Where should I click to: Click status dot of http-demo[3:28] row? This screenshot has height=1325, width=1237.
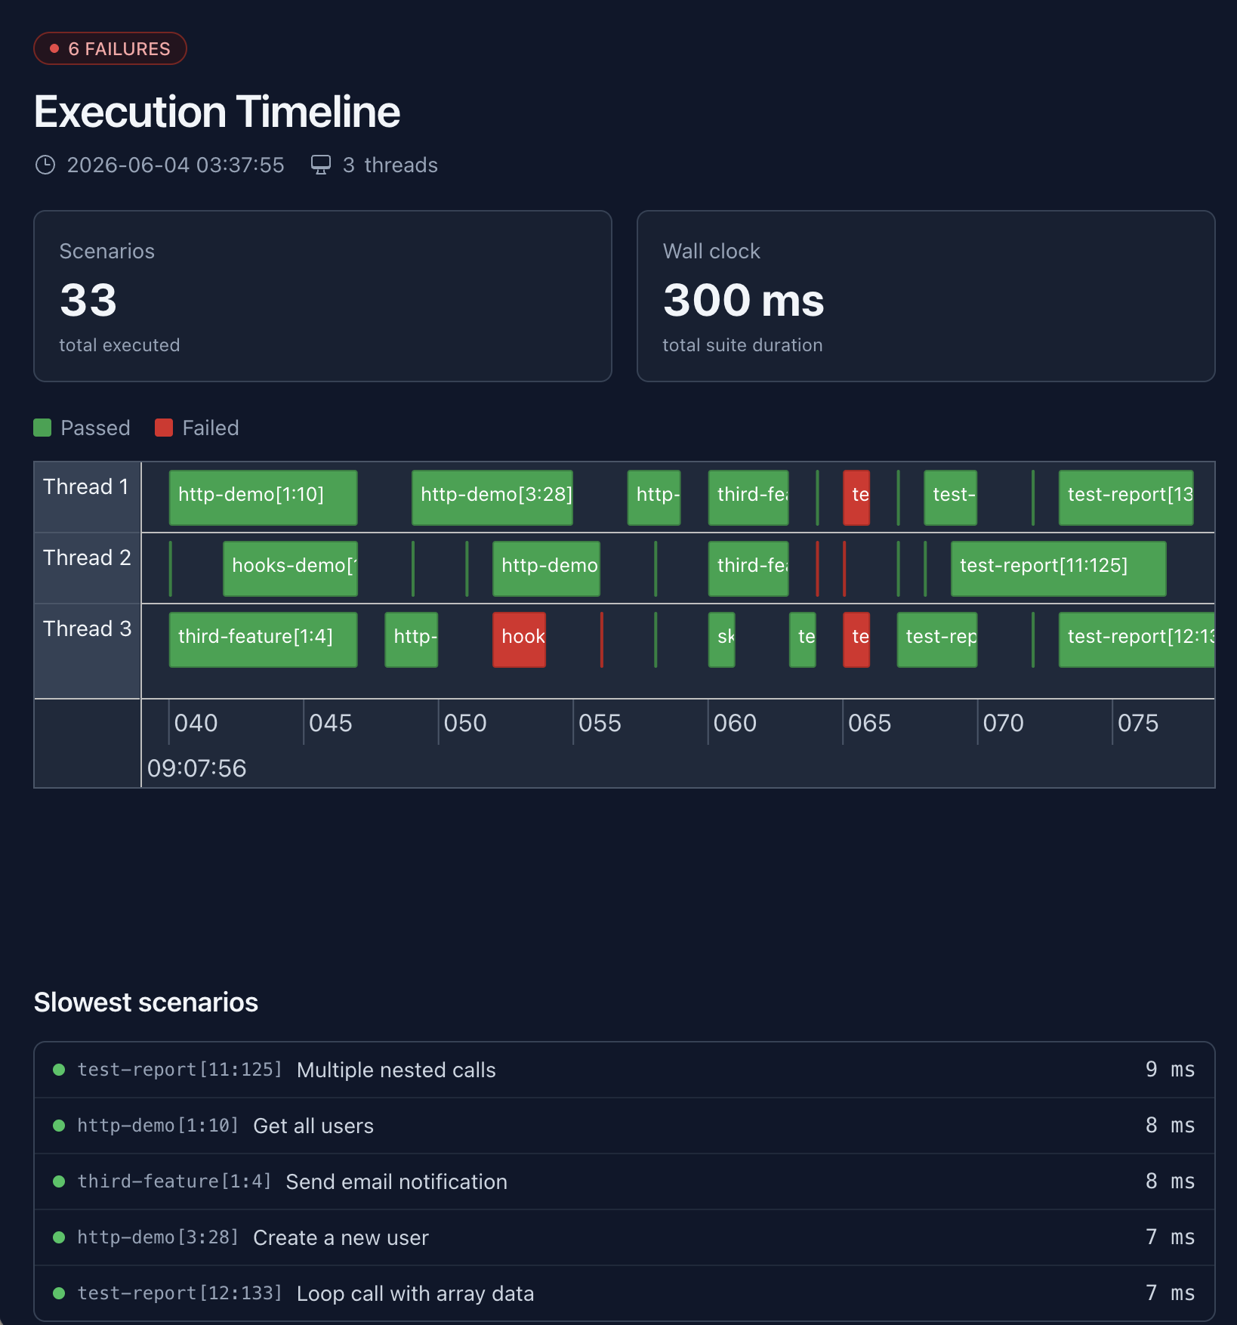(x=59, y=1237)
